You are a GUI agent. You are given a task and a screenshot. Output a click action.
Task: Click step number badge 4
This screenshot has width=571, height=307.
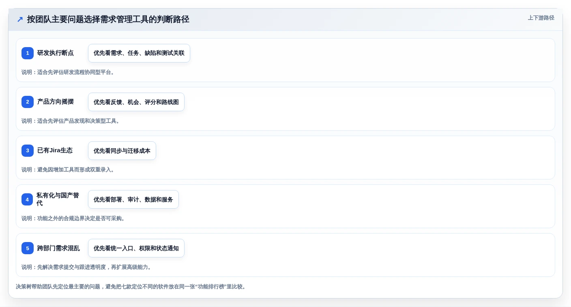pyautogui.click(x=27, y=199)
